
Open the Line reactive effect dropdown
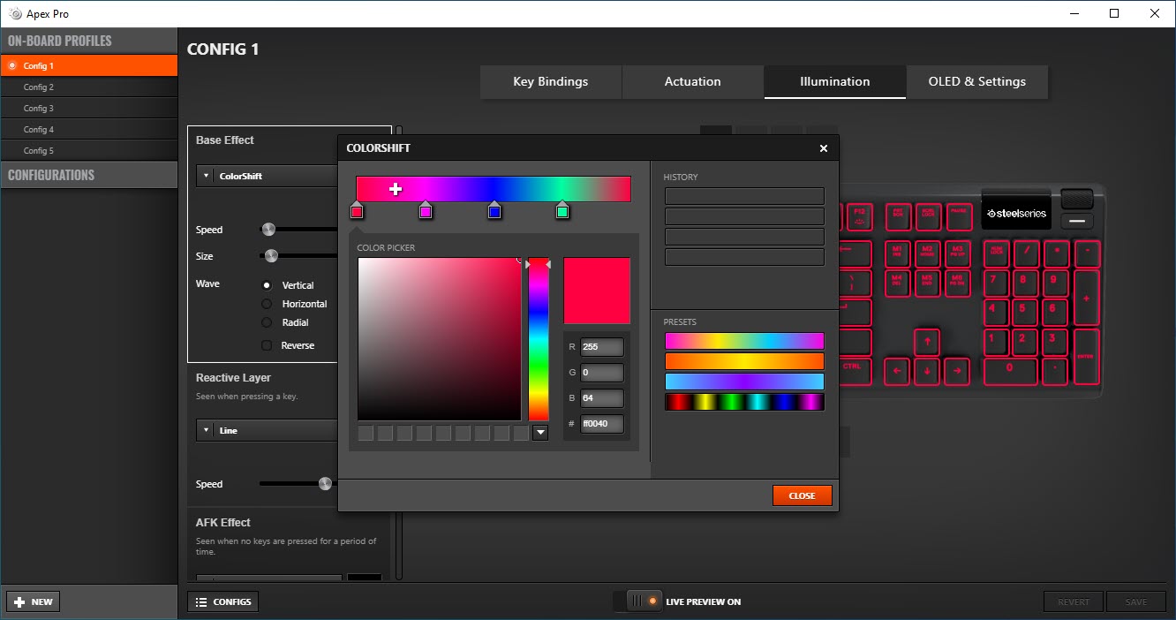coord(267,430)
